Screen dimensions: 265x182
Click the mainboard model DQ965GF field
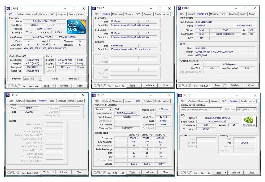(214, 26)
